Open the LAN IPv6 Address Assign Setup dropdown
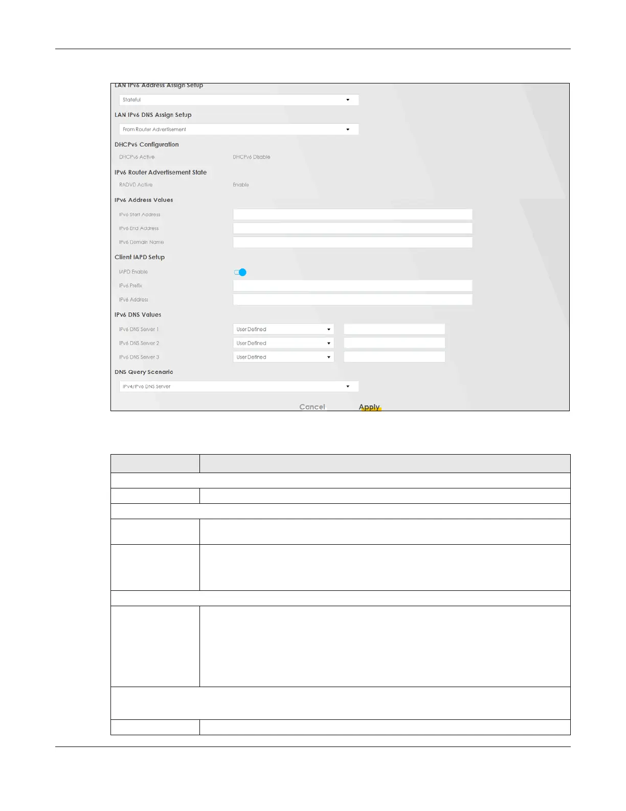The image size is (626, 811). (239, 100)
